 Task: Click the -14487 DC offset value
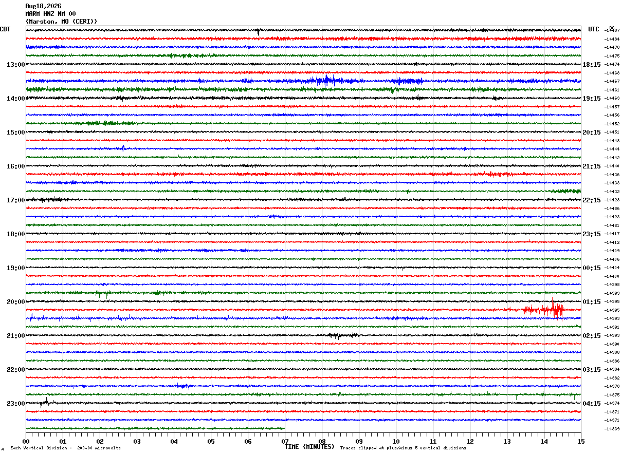612,31
